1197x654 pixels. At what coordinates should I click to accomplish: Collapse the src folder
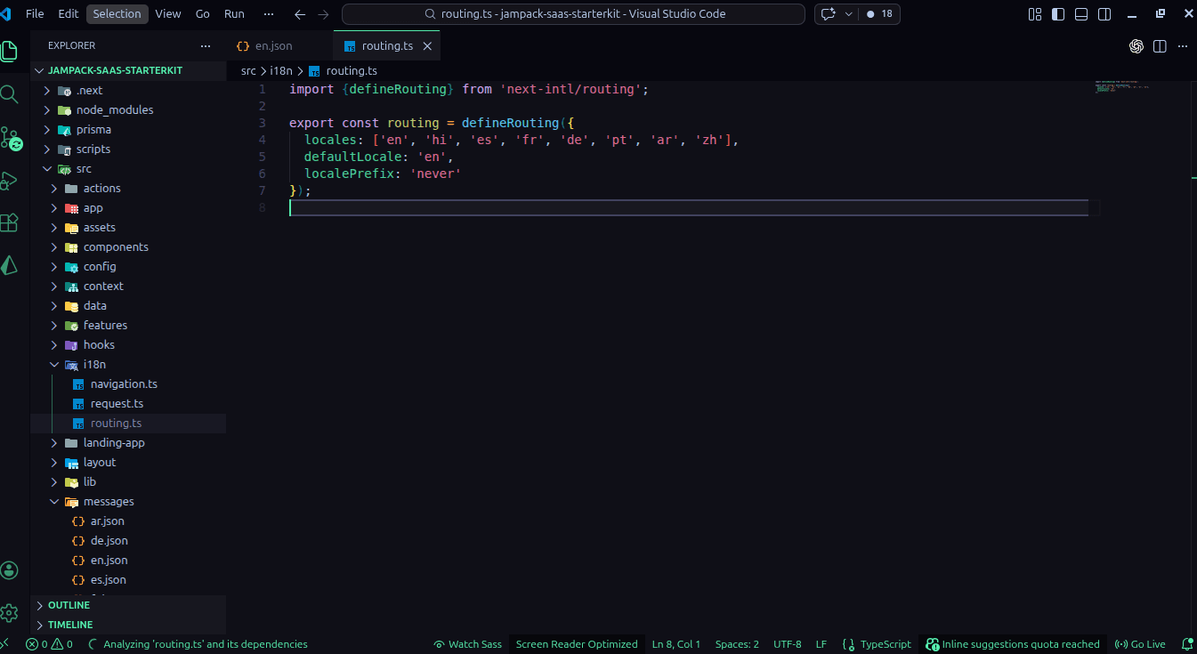pos(128,169)
